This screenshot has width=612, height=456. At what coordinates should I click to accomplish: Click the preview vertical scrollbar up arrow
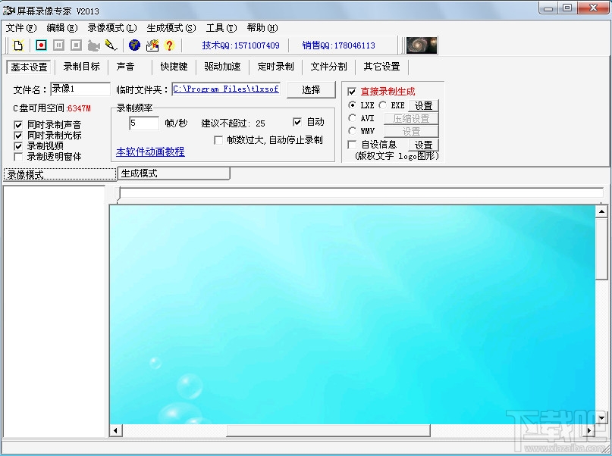click(601, 211)
